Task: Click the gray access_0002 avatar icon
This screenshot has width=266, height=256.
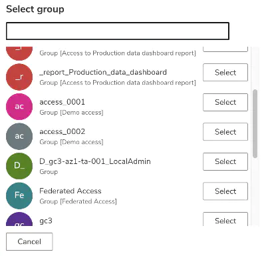Action: 19,136
